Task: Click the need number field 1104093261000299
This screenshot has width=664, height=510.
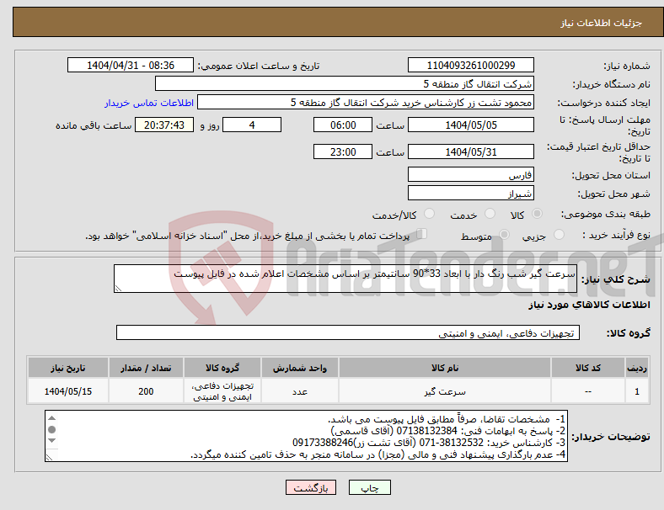Action: [470, 66]
